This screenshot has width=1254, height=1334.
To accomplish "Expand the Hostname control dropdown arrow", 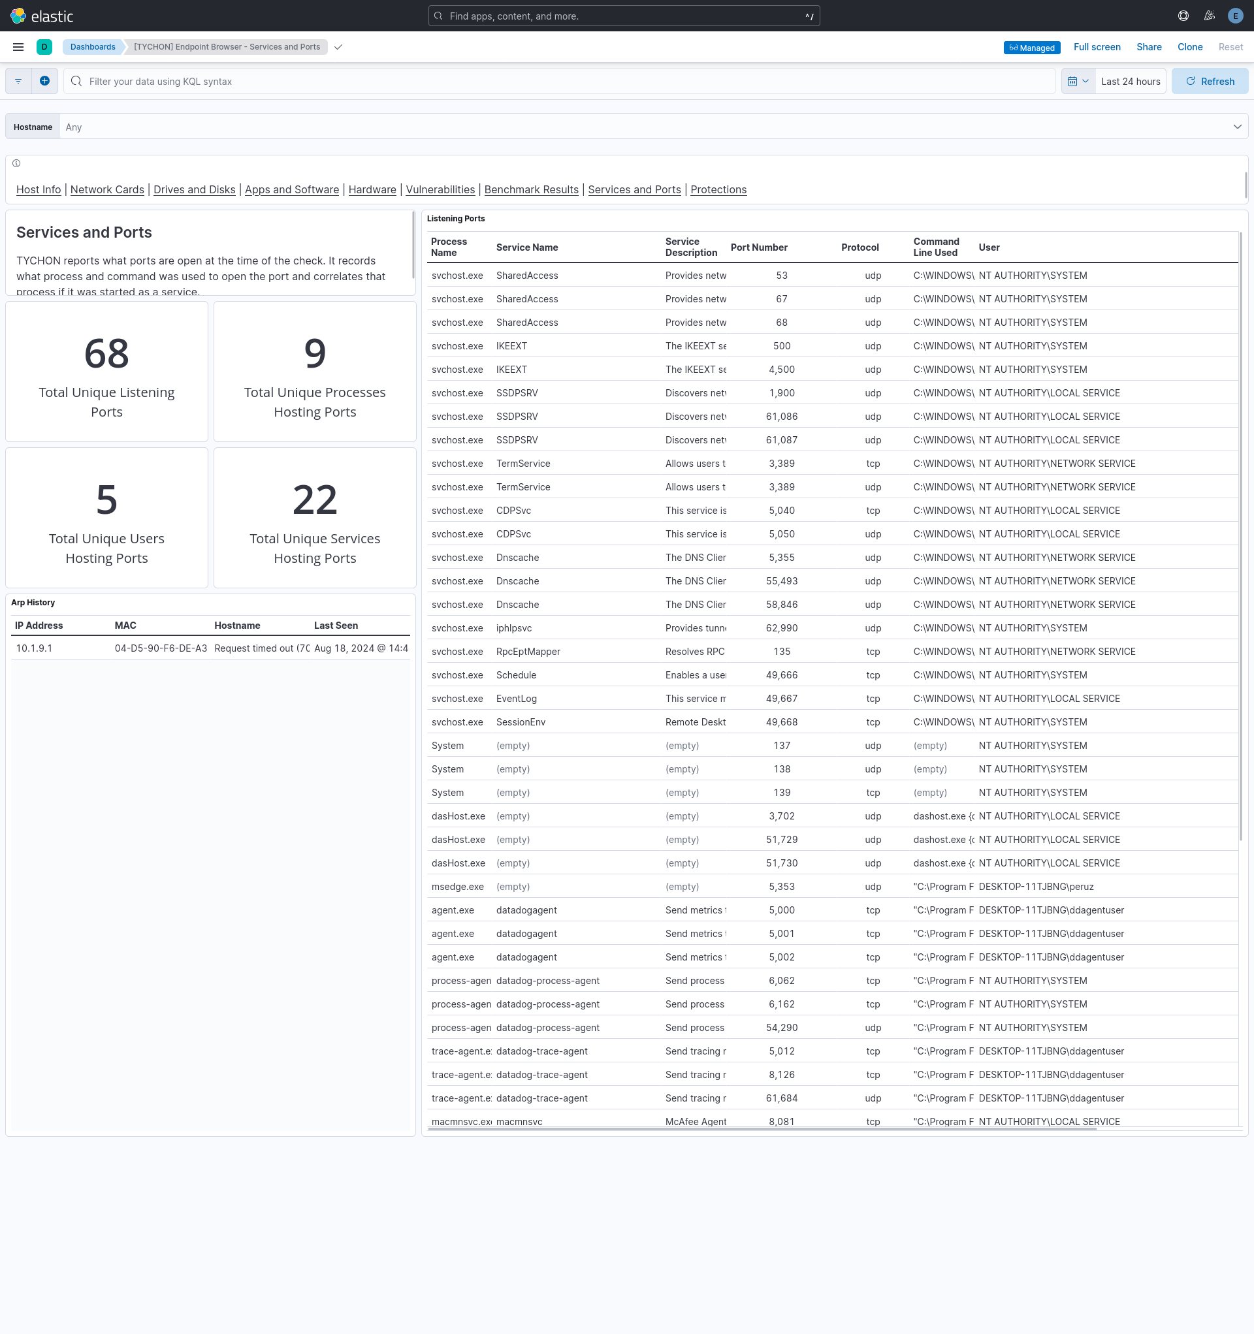I will [1237, 127].
